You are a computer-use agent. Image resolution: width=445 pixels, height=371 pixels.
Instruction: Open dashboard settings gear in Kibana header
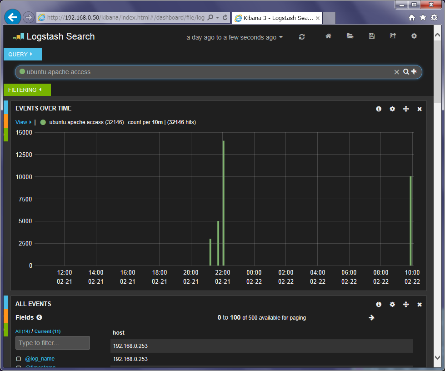tap(414, 36)
